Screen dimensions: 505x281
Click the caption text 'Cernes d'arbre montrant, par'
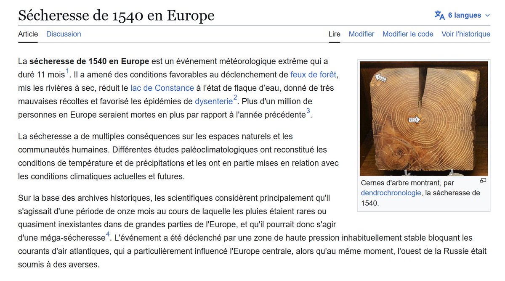[407, 183]
